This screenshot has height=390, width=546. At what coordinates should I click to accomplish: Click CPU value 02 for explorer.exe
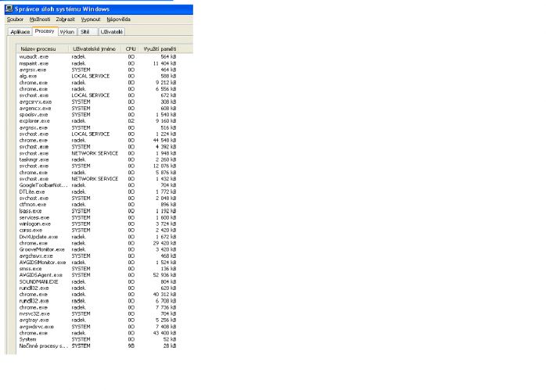[131, 121]
